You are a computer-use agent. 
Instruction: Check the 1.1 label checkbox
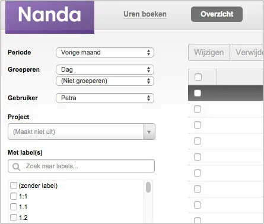point(14,207)
